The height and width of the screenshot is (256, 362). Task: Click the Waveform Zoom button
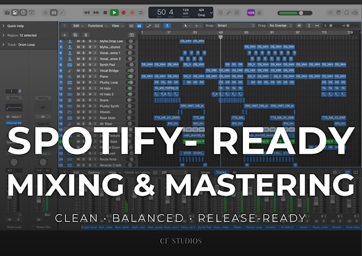tap(299, 26)
